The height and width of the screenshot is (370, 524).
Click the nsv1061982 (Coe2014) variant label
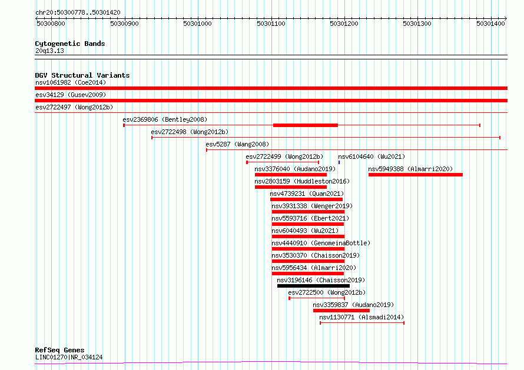(71, 82)
